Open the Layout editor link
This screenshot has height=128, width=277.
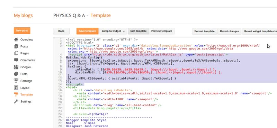(x=25, y=88)
